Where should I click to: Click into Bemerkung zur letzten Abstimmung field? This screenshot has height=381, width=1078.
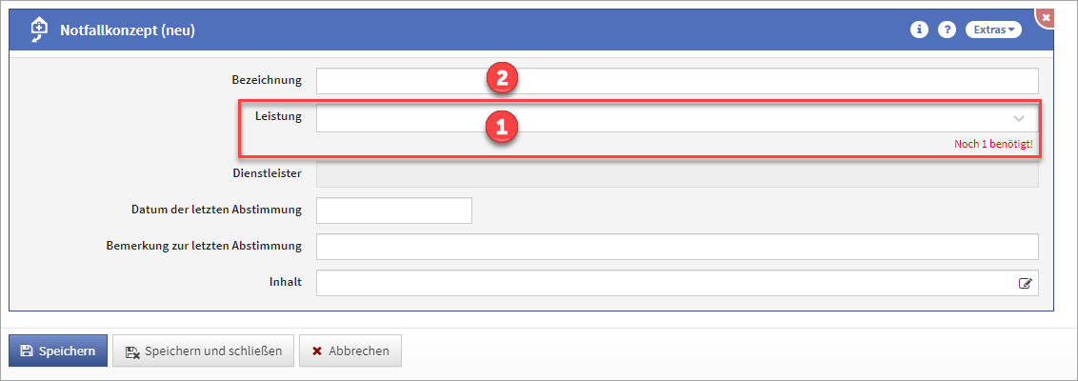676,246
